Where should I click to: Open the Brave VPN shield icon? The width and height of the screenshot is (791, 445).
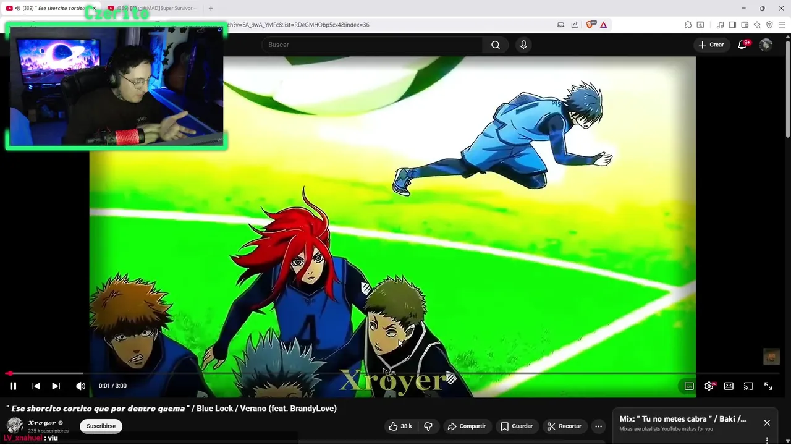click(769, 25)
